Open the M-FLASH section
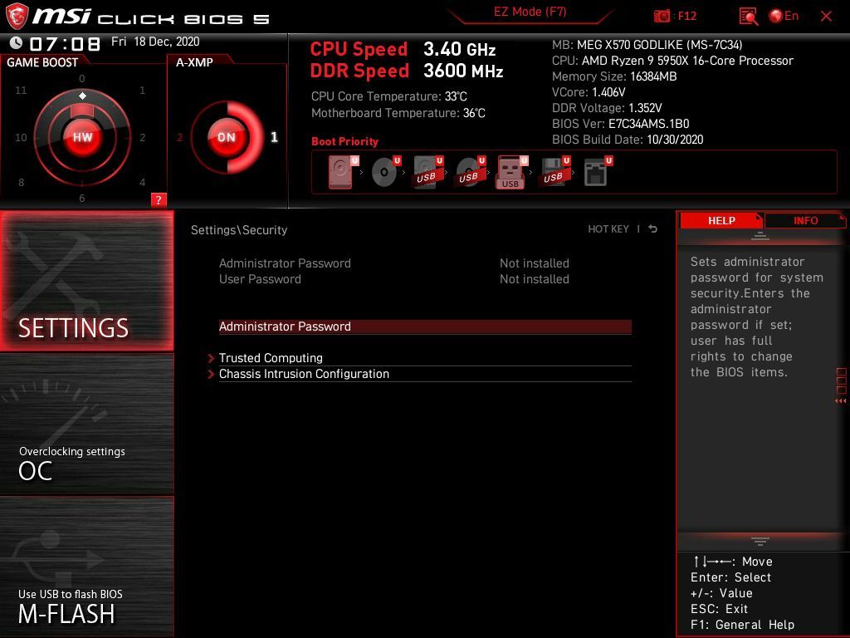The image size is (850, 638). coord(86,567)
